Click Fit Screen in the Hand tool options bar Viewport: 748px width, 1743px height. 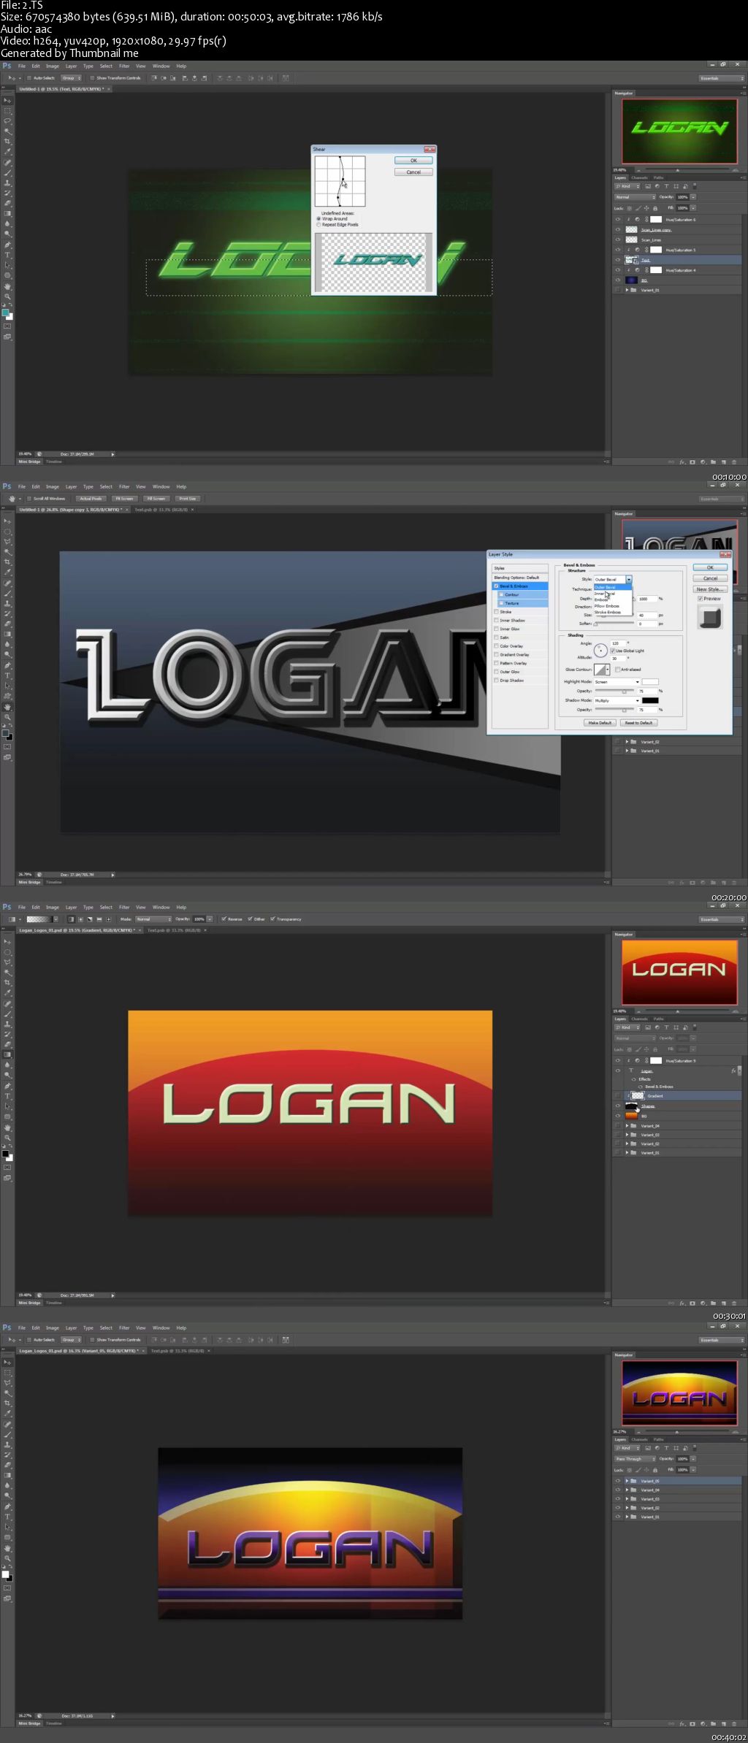coord(125,499)
